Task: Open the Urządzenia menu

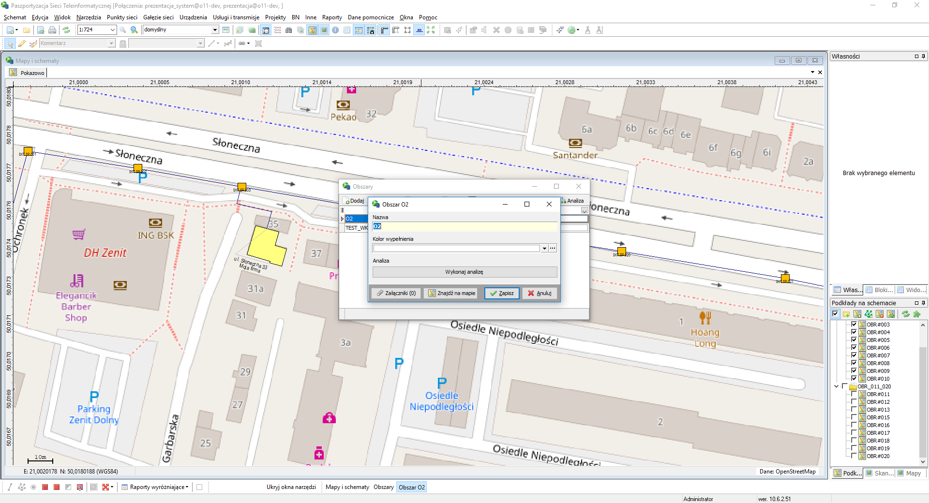Action: [193, 17]
